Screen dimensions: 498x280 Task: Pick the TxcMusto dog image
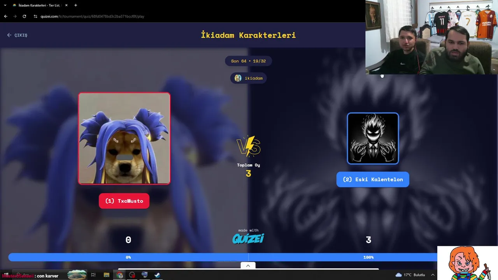[x=124, y=138]
